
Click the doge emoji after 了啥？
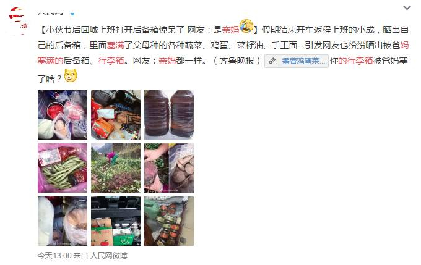click(x=71, y=75)
